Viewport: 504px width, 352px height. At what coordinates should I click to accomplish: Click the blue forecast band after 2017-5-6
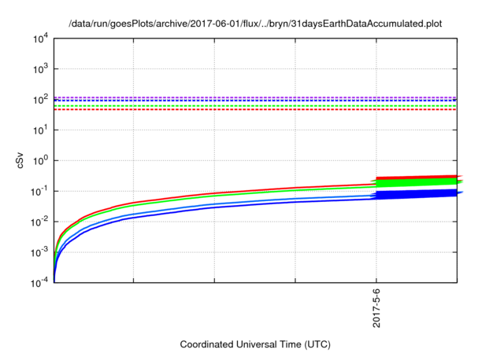[x=417, y=195]
